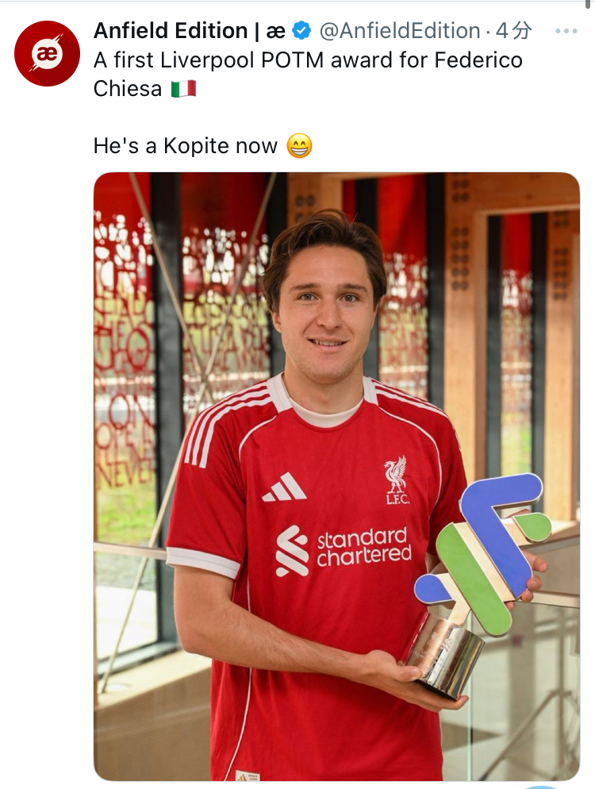Click the Italian flag emoji
The image size is (595, 789).
[x=183, y=89]
